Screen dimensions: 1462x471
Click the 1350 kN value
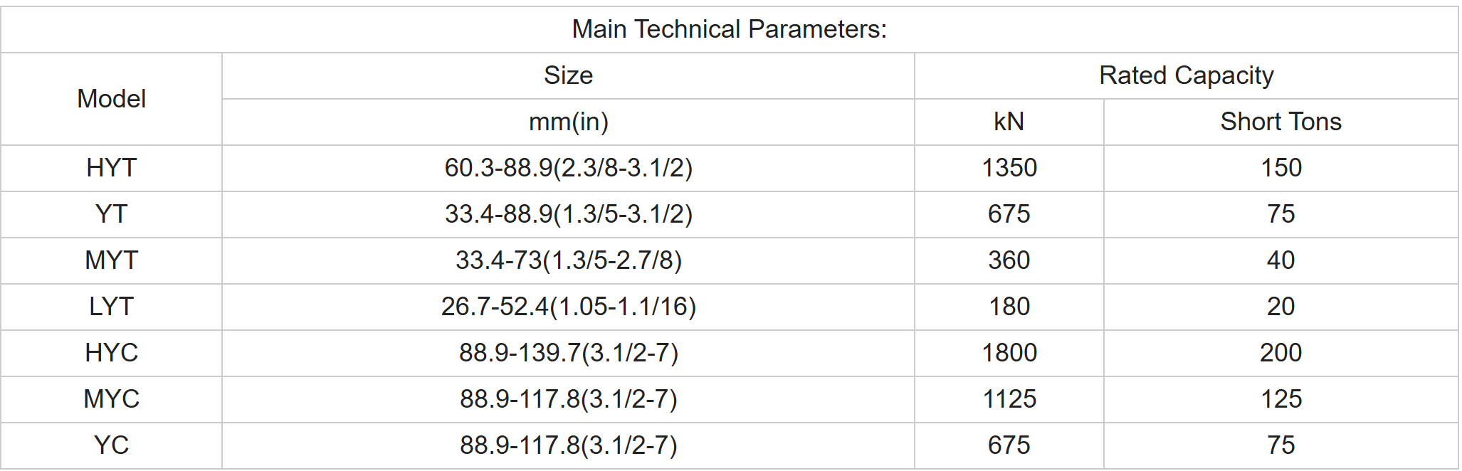point(1009,168)
